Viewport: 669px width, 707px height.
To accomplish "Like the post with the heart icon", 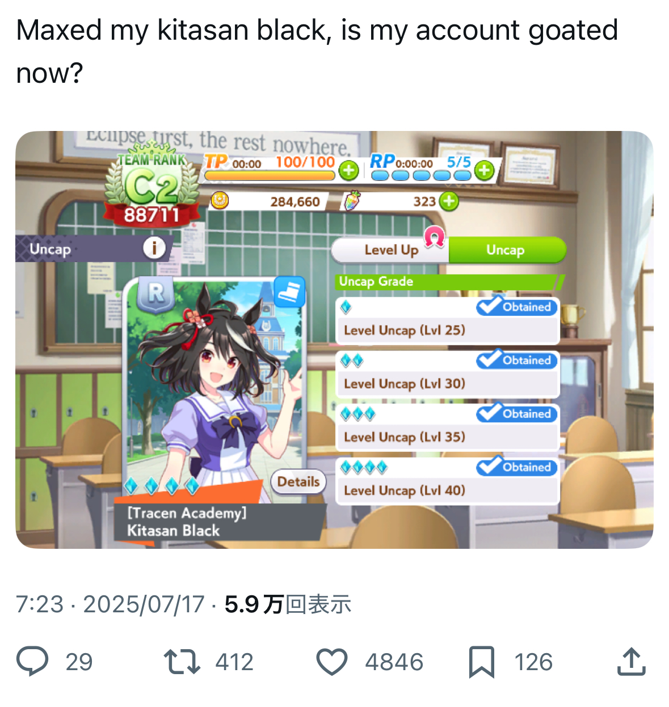I will click(x=331, y=662).
